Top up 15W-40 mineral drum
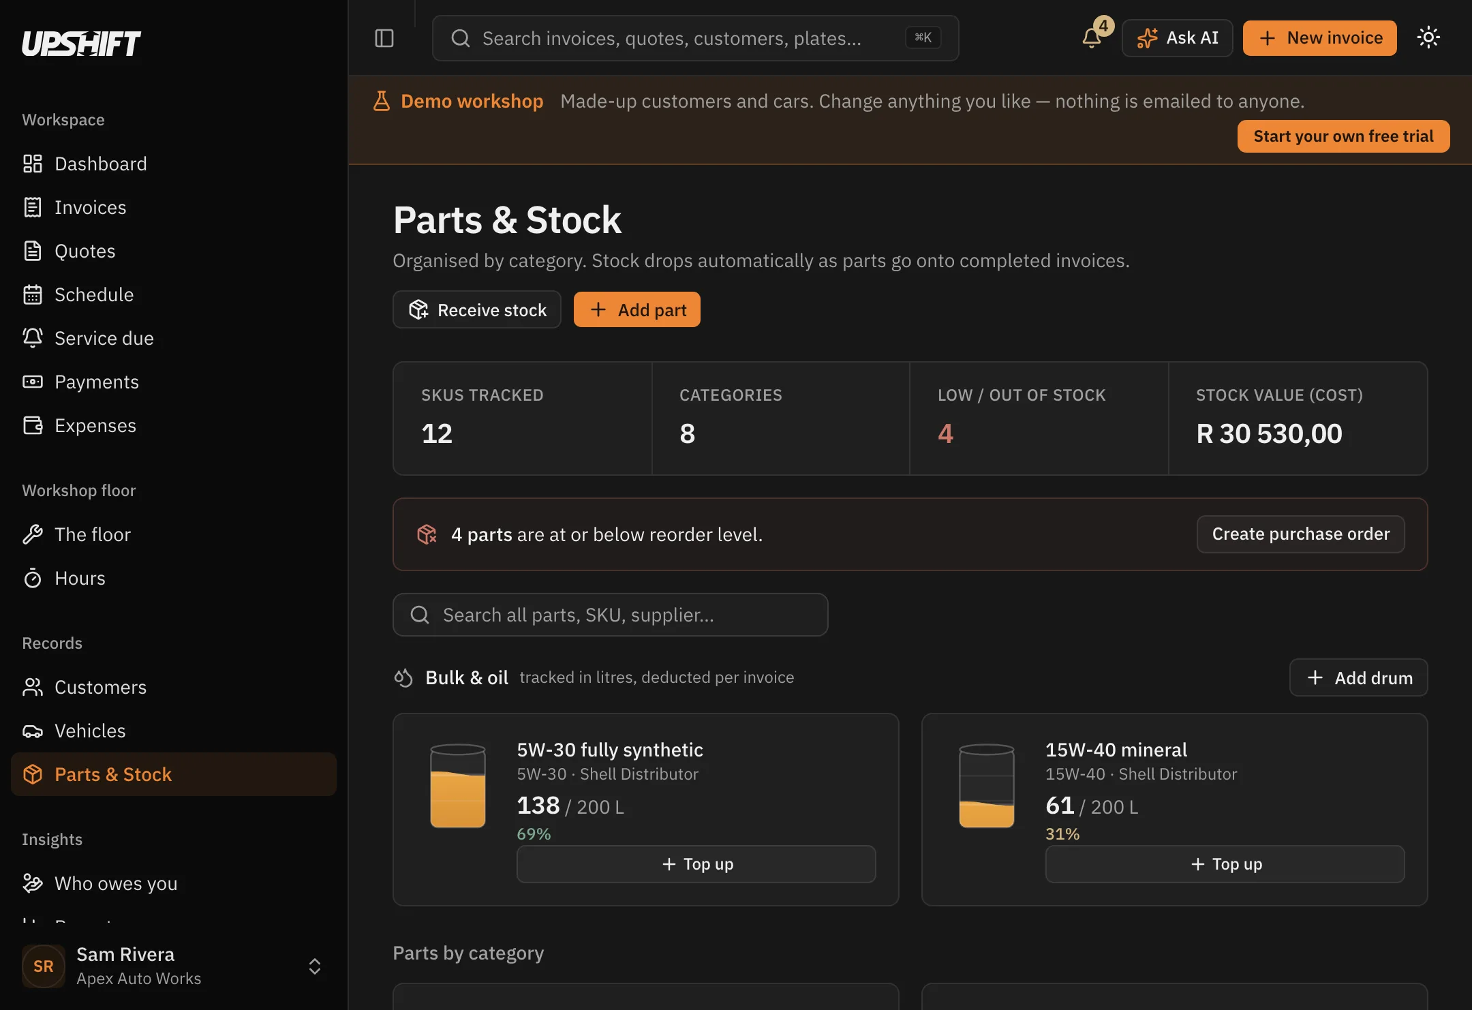Image resolution: width=1472 pixels, height=1010 pixels. [x=1225, y=864]
